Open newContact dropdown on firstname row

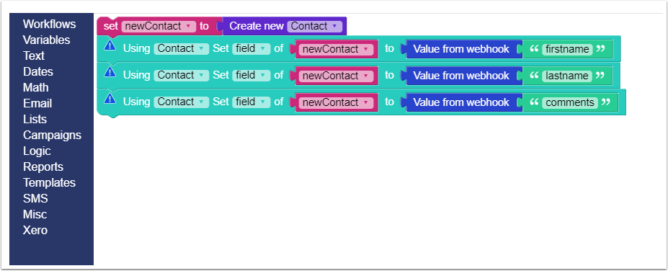pos(336,49)
